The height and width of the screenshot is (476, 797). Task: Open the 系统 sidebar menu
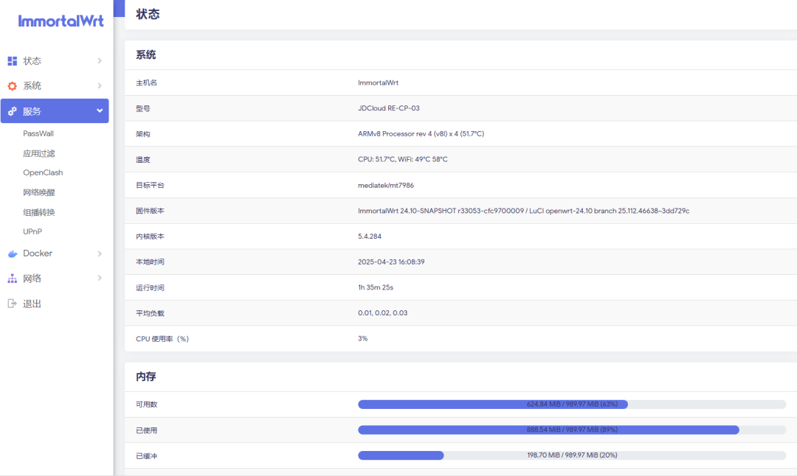click(x=55, y=85)
